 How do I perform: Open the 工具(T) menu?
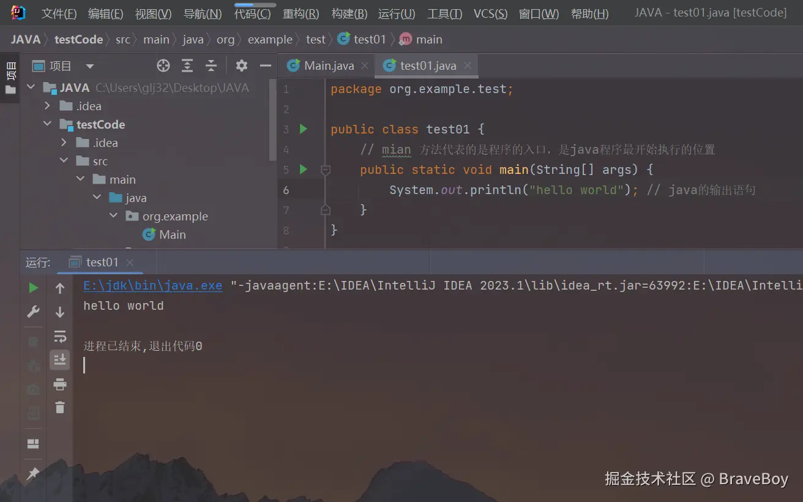click(444, 13)
